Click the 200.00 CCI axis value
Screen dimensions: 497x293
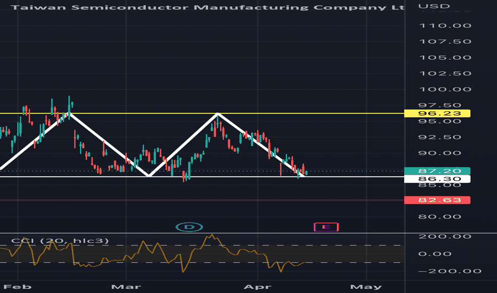(x=445, y=237)
